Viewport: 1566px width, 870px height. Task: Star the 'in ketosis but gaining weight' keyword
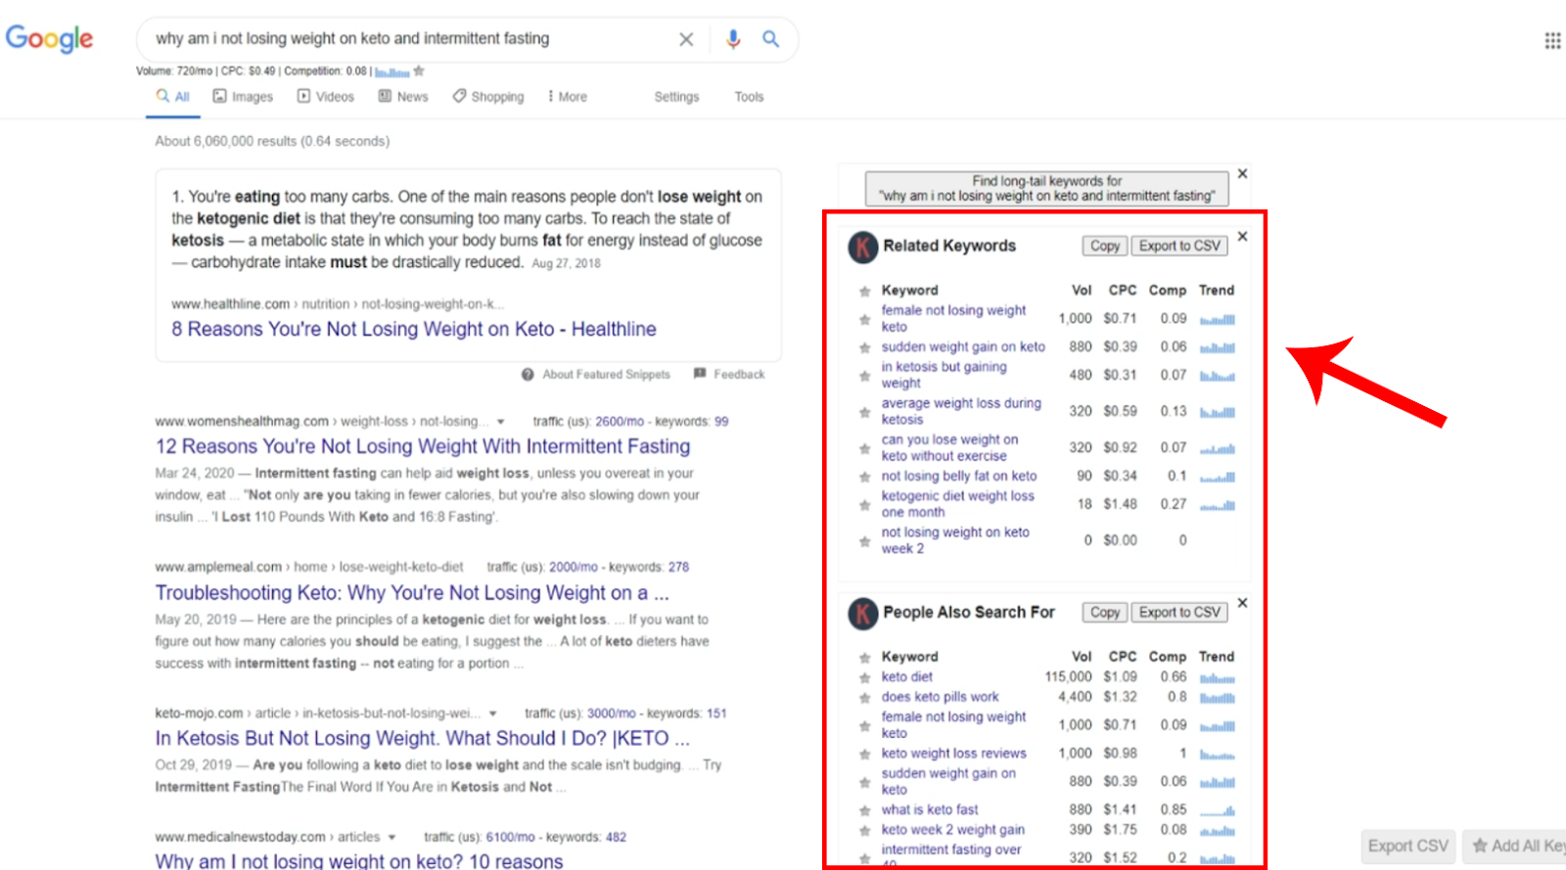[864, 376]
